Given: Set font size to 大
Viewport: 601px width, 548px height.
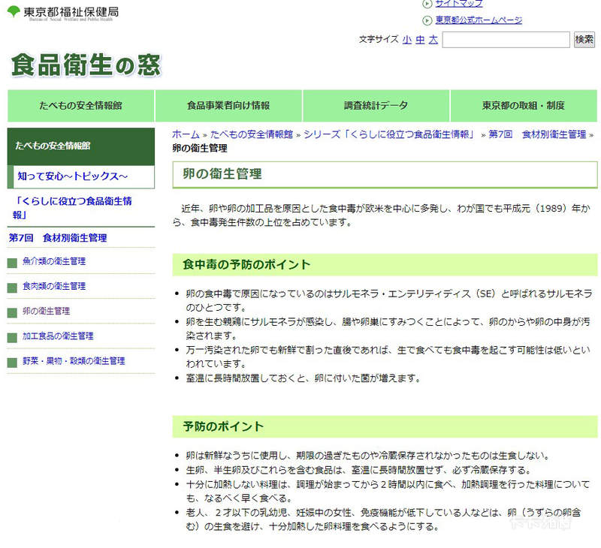Looking at the screenshot, I should pos(432,40).
